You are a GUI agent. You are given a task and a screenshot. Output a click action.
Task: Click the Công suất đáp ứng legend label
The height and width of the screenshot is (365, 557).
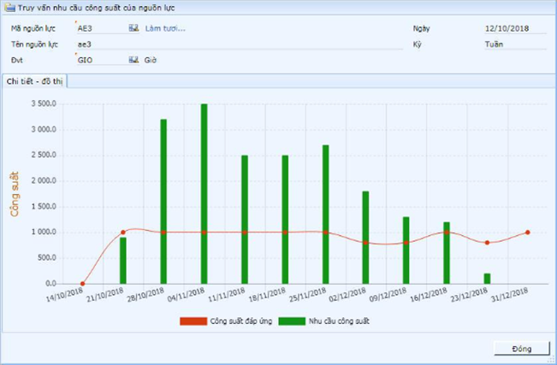pyautogui.click(x=240, y=321)
